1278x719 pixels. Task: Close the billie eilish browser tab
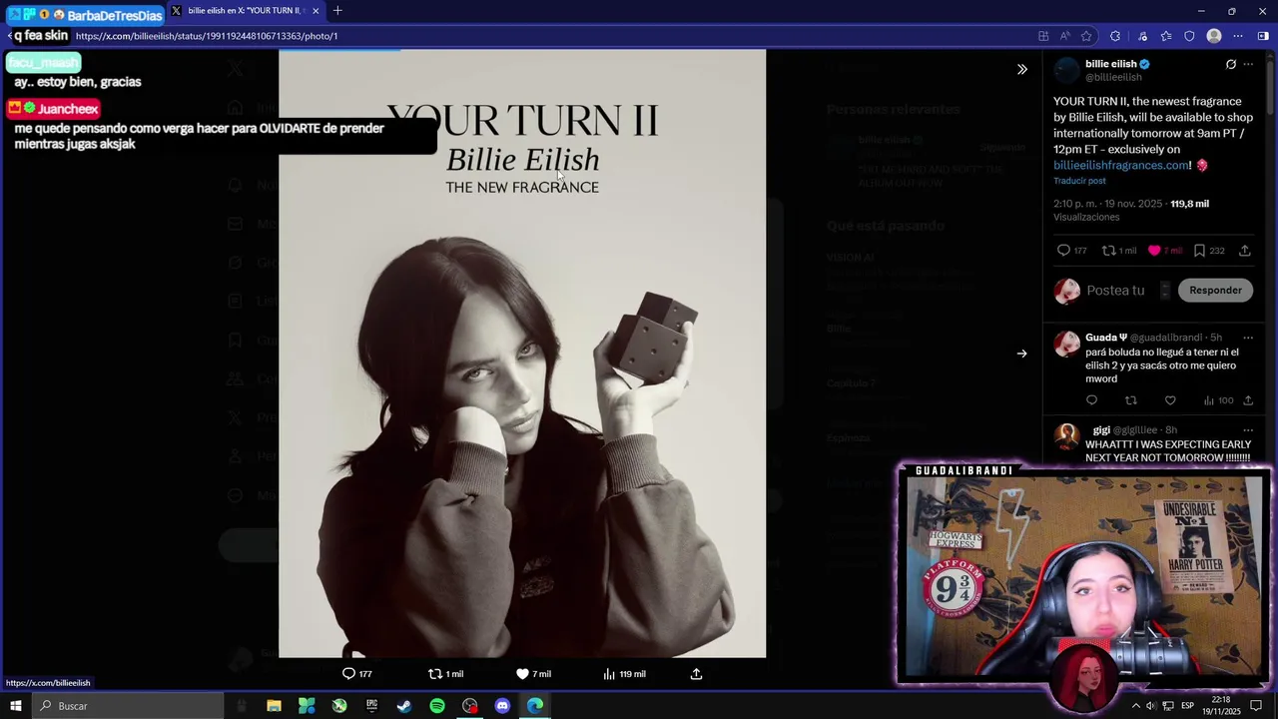click(x=316, y=11)
